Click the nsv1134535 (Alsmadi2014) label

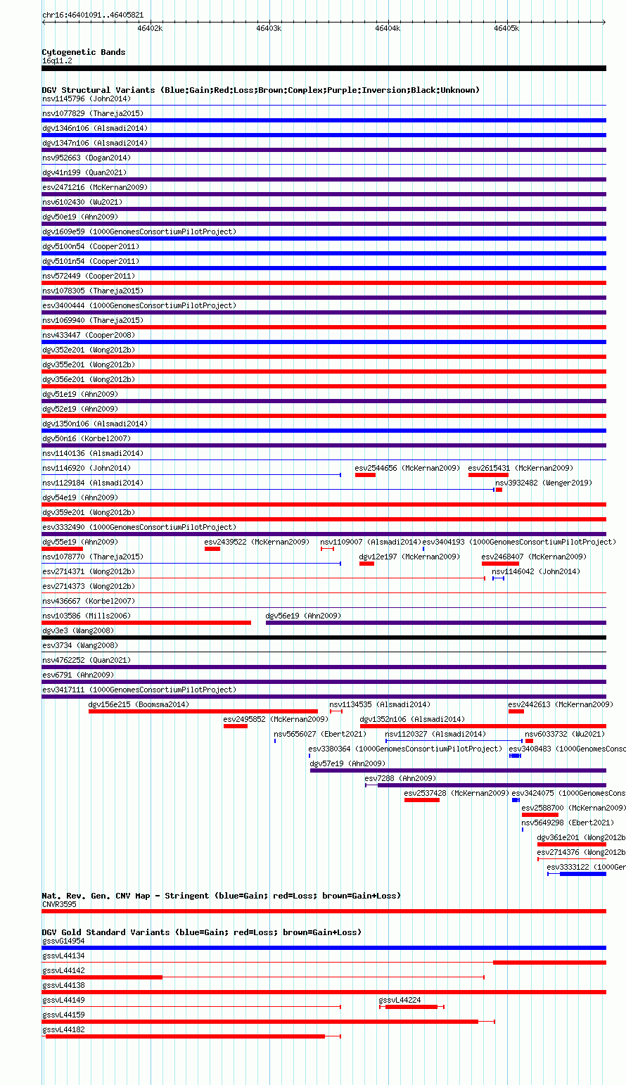tap(381, 704)
